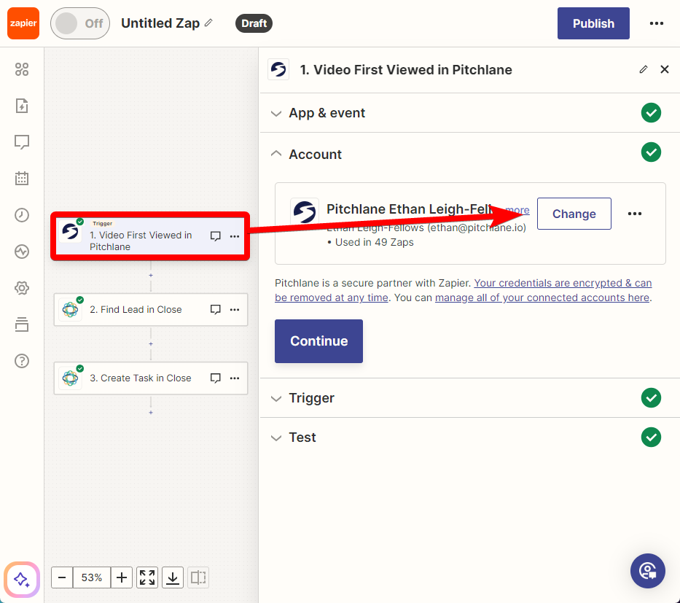Expand the Trigger section
680x603 pixels.
pos(469,398)
